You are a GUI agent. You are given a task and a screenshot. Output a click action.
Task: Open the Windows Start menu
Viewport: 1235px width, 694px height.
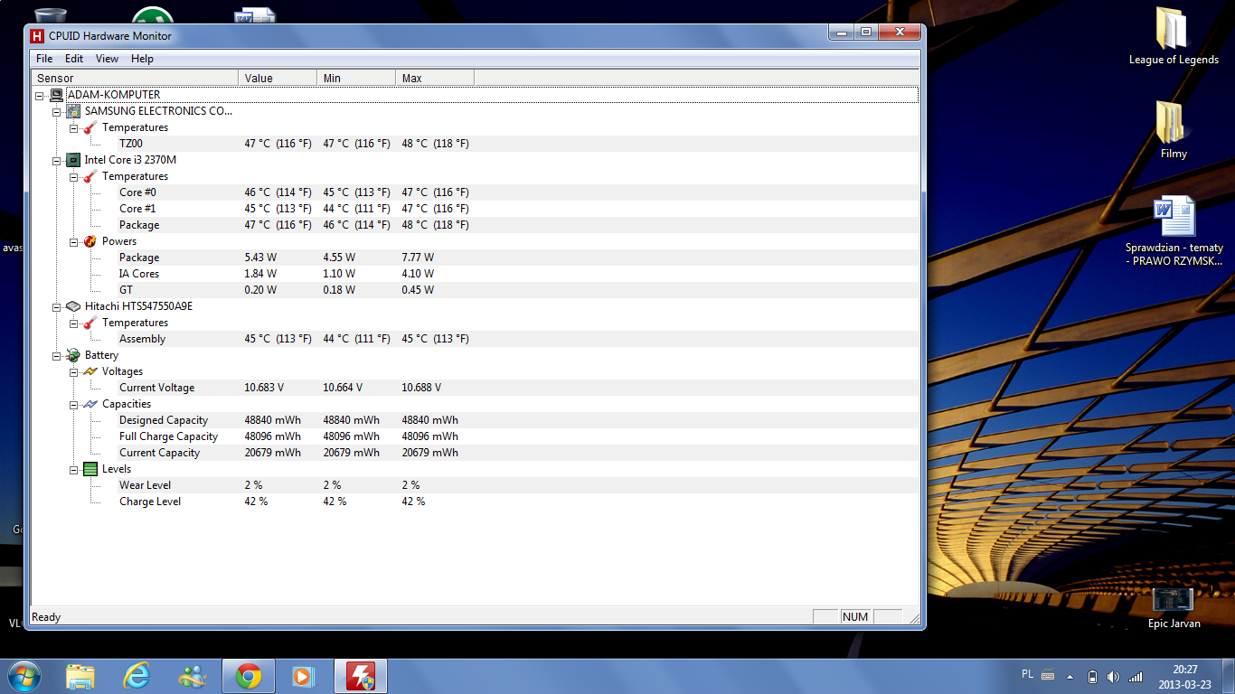click(24, 676)
